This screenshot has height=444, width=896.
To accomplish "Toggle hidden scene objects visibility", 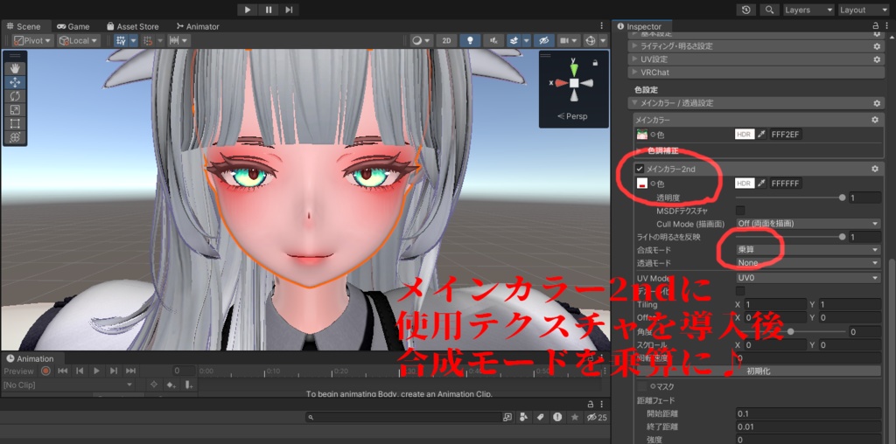I will 543,40.
